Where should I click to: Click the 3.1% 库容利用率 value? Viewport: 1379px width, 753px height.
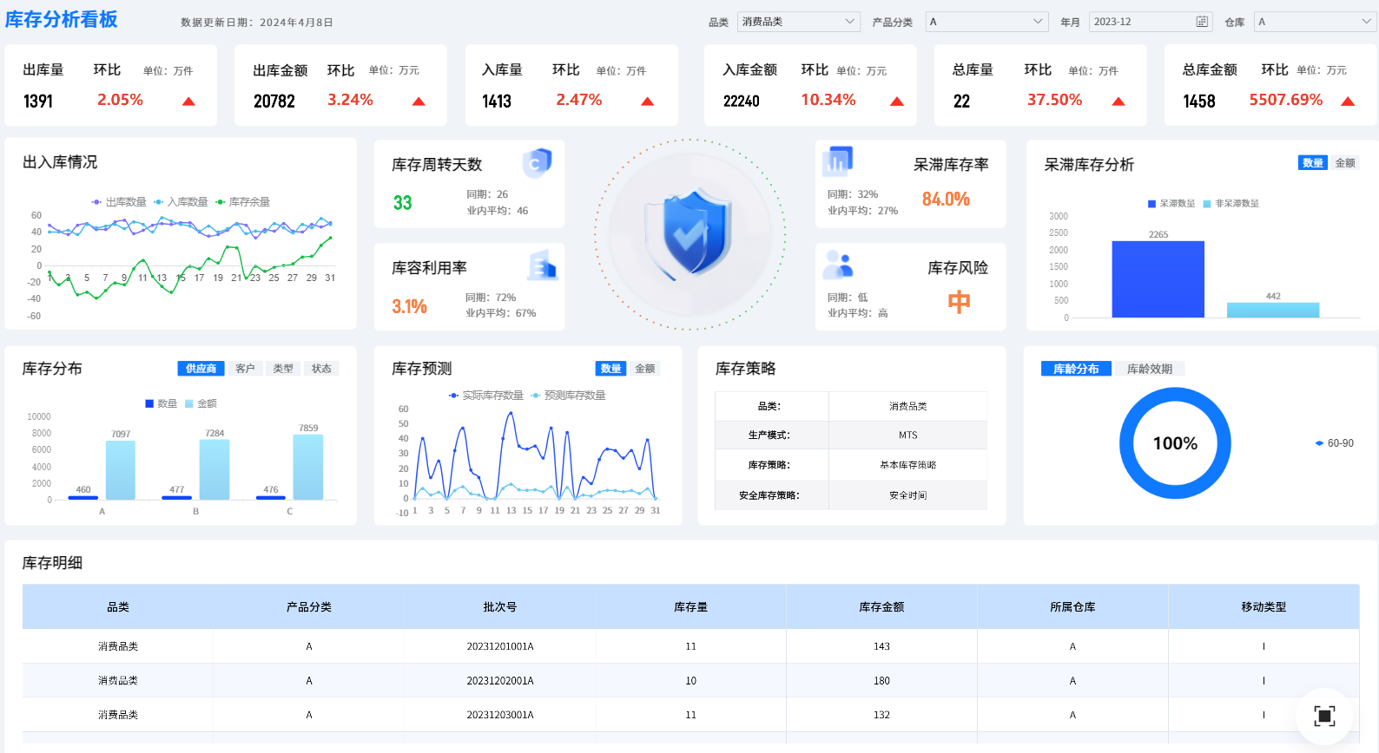(409, 306)
